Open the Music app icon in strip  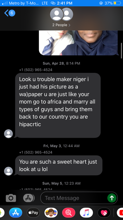(x=86, y=213)
